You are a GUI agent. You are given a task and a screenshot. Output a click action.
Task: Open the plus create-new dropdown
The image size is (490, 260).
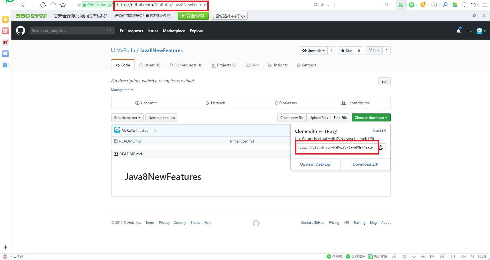point(468,31)
